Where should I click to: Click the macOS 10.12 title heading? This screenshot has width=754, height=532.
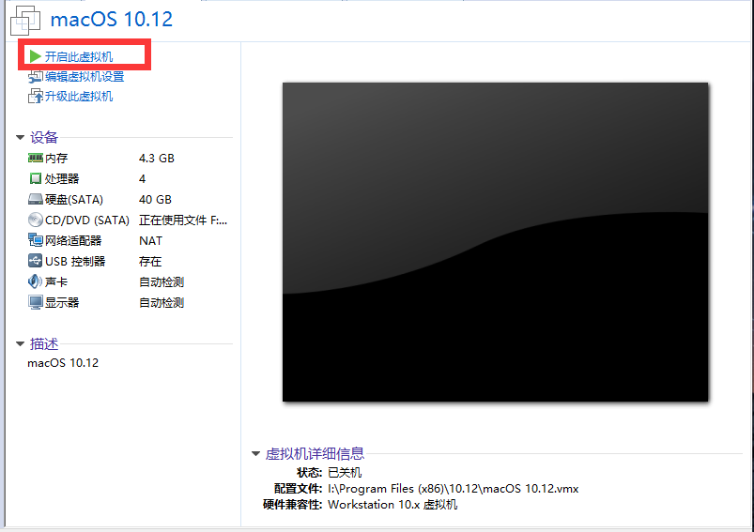pyautogui.click(x=112, y=19)
